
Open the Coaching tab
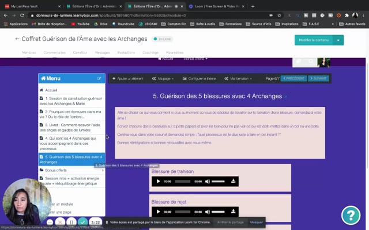[150, 52]
